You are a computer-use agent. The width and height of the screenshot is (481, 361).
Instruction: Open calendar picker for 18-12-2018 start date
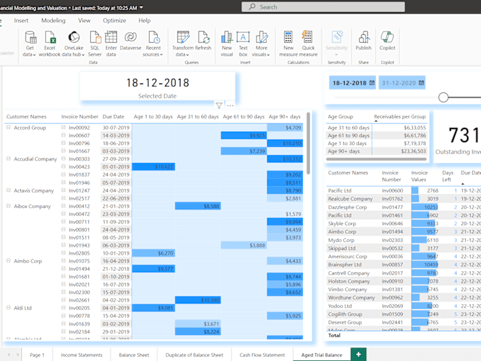coord(372,83)
